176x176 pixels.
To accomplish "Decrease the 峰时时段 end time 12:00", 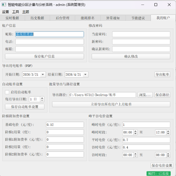I will (168, 133).
